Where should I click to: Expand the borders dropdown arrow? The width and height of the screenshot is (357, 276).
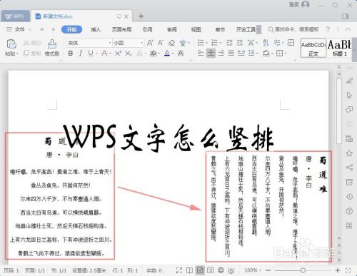pyautogui.click(x=286, y=53)
